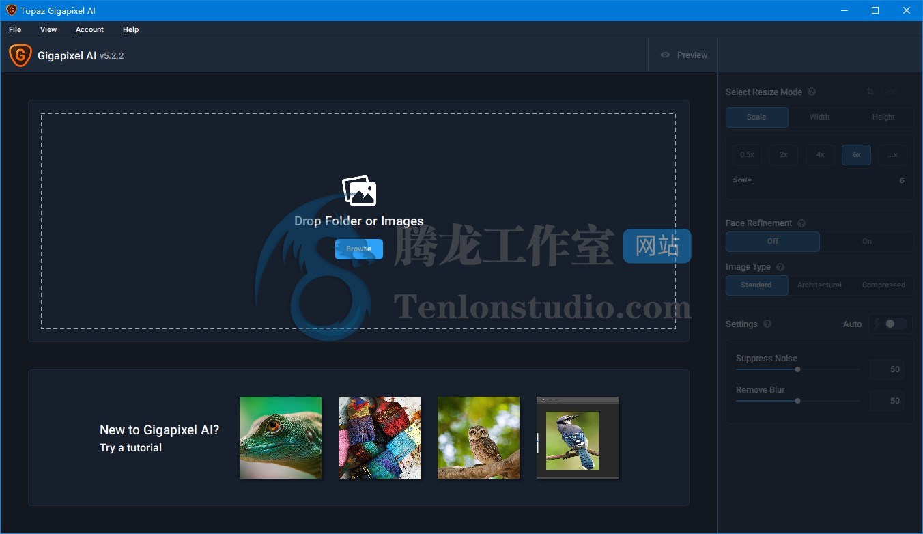The width and height of the screenshot is (923, 534).
Task: Click the Suppress Noise value field
Action: (887, 369)
